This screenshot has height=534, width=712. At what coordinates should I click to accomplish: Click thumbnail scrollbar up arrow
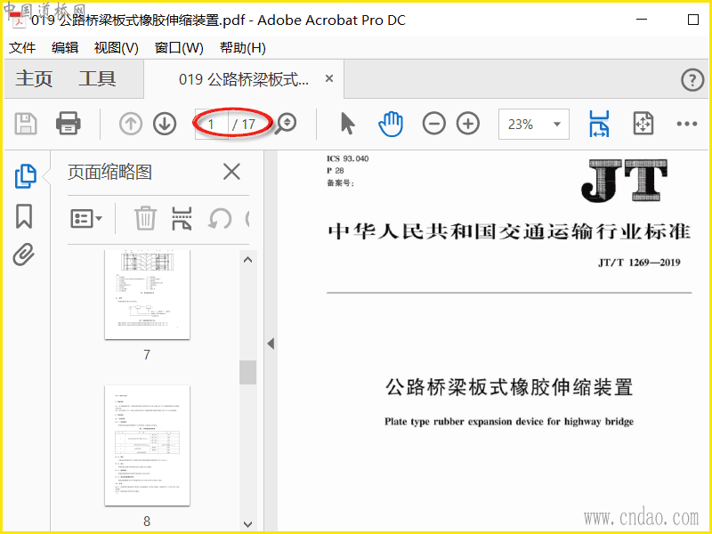[x=248, y=260]
